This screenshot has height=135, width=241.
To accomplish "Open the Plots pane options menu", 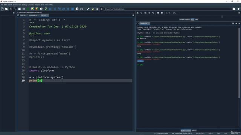I will click(239, 13).
